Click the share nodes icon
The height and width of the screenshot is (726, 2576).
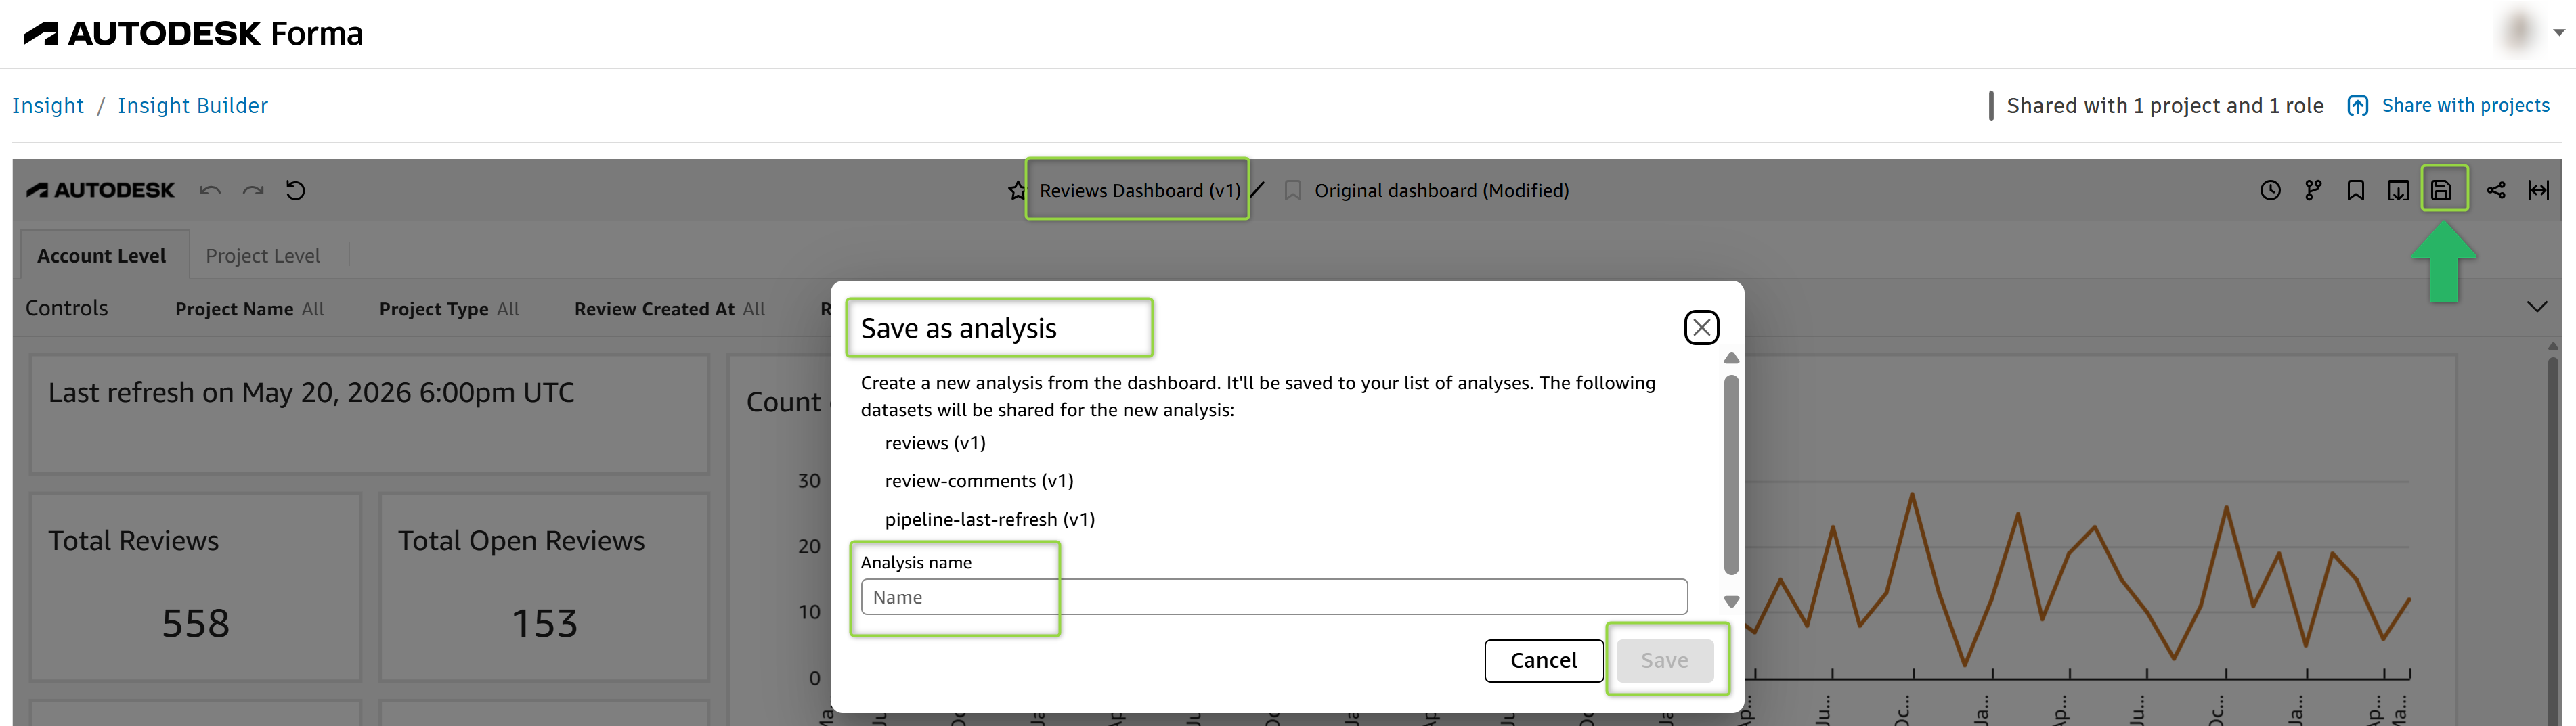click(x=2496, y=190)
